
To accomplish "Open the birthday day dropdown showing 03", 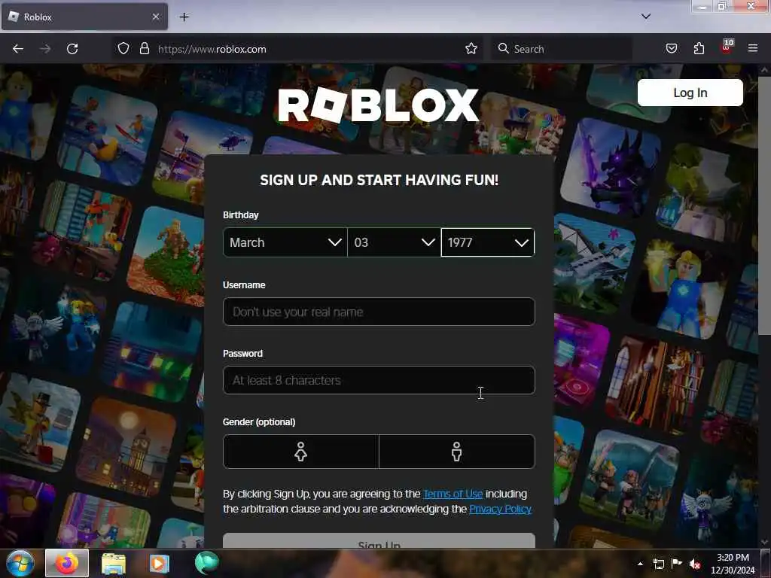I will click(x=394, y=242).
